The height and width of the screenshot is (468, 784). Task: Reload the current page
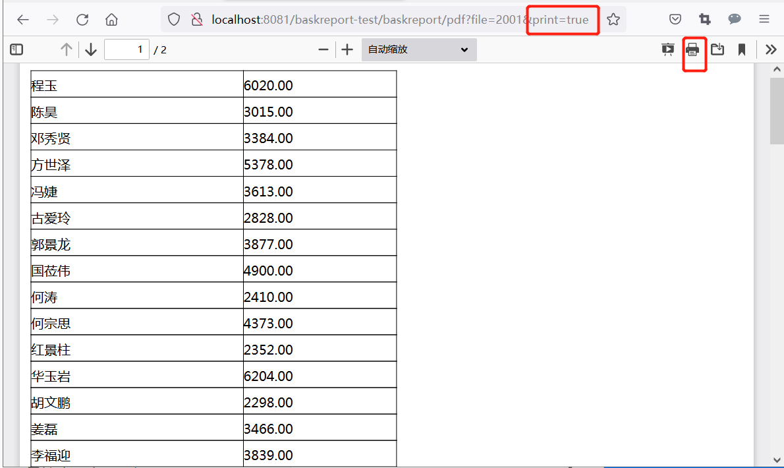click(82, 20)
